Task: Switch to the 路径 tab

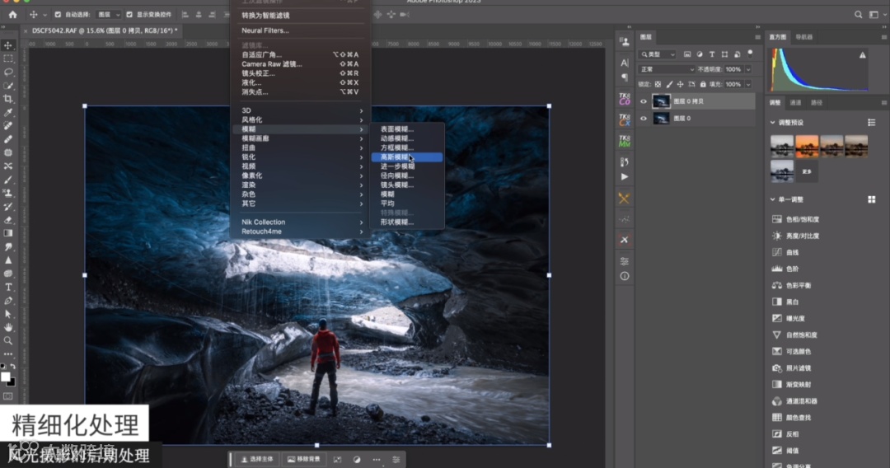Action: (x=816, y=103)
